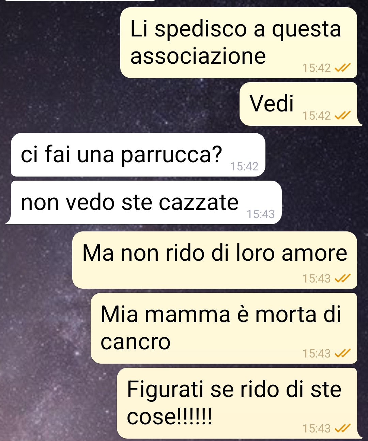The height and width of the screenshot is (441, 368).
Task: Select the 'Li spedisco a questa associazione' message bubble
Action: pos(239,43)
